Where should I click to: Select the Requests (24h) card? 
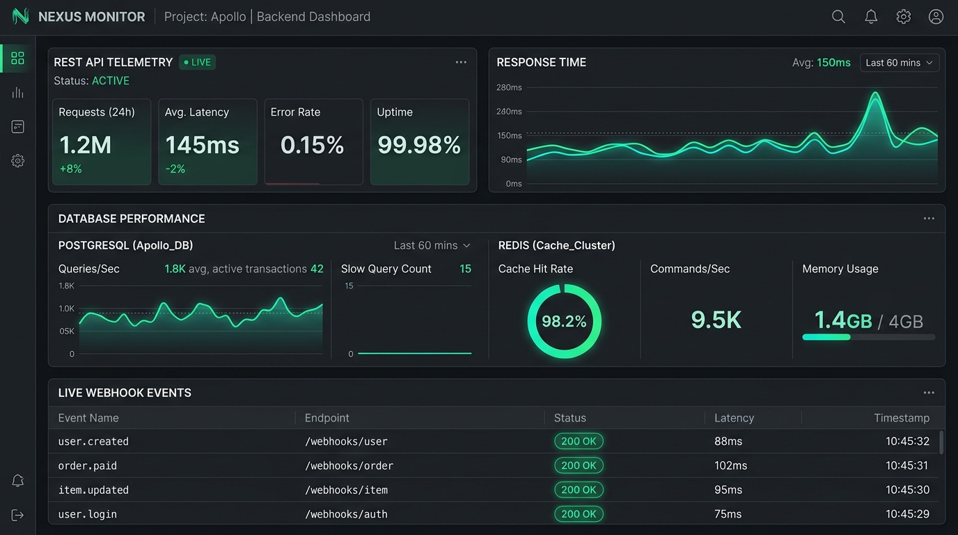(102, 142)
